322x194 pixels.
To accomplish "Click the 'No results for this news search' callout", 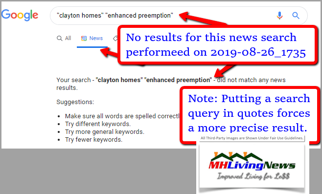I will click(217, 44).
